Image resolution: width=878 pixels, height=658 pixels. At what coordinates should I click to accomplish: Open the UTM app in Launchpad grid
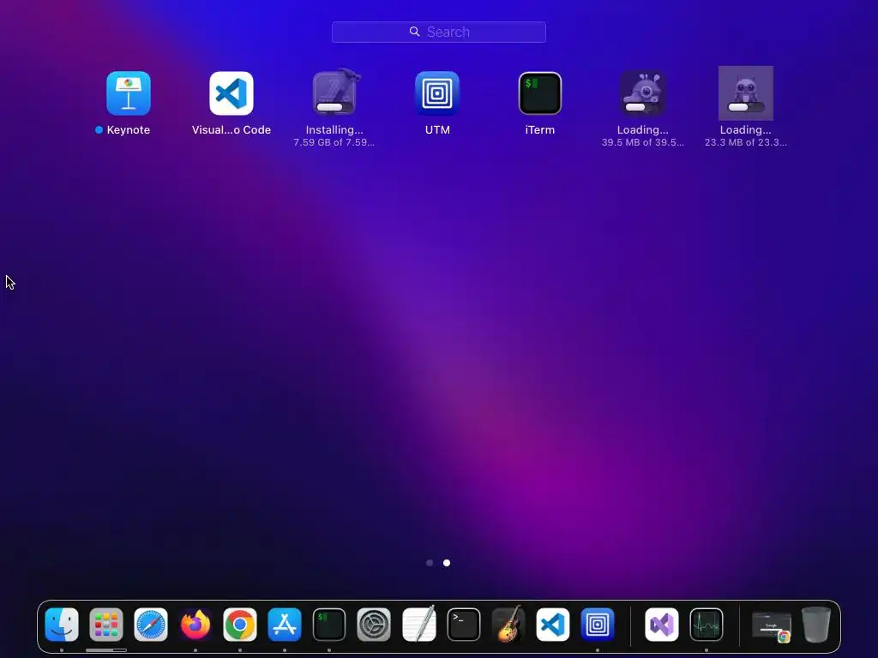point(437,93)
